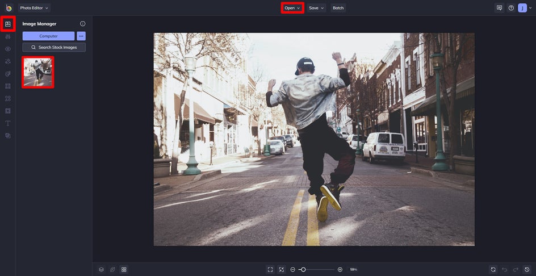This screenshot has height=276, width=536.
Task: Open the Open menu dropdown
Action: [292, 8]
